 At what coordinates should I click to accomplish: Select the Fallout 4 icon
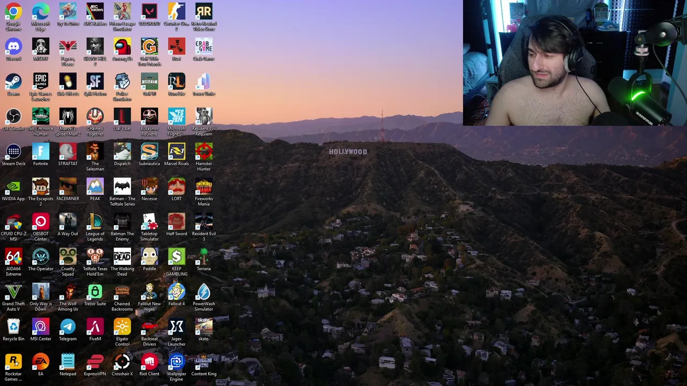pyautogui.click(x=177, y=294)
